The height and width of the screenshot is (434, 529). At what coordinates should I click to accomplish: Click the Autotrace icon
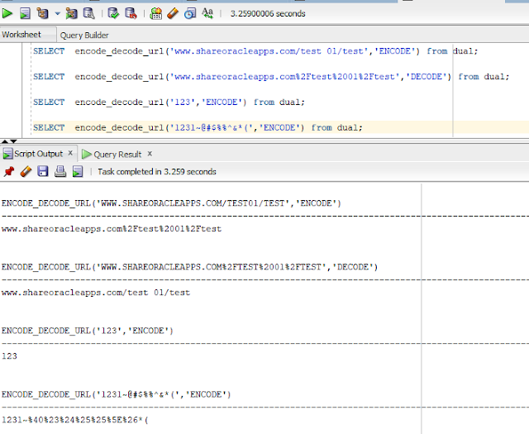click(71, 13)
